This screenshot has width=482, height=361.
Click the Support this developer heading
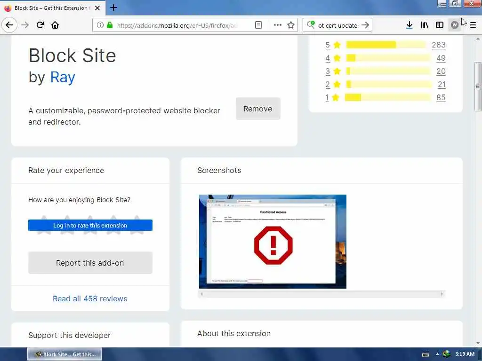point(70,336)
